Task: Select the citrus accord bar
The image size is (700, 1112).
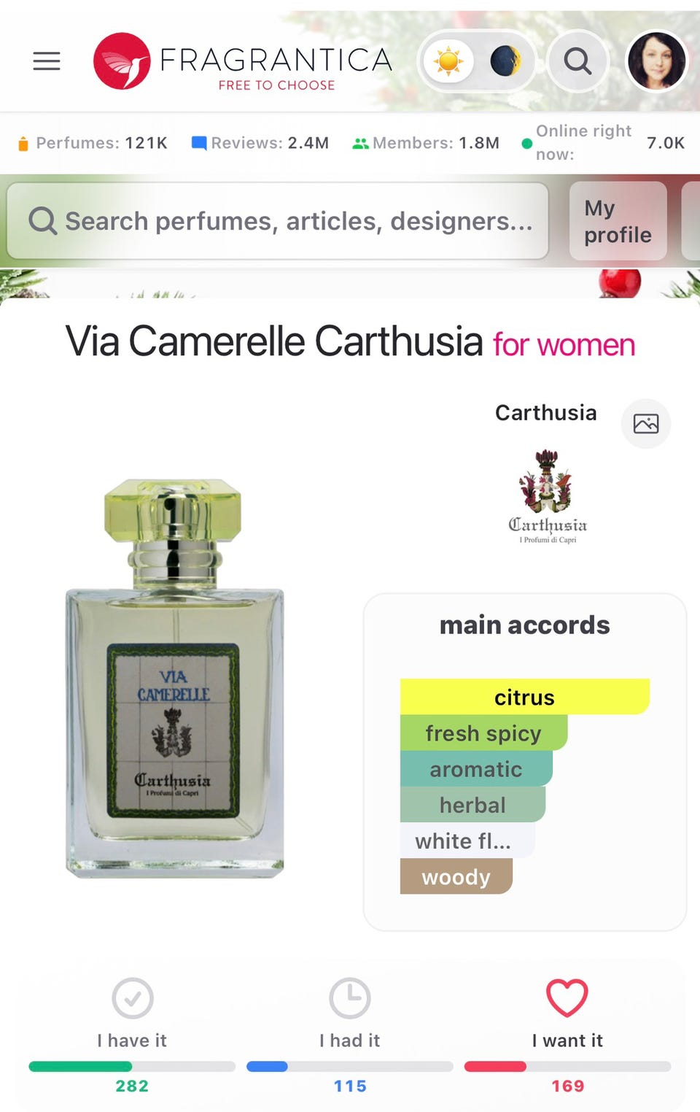Action: click(524, 697)
